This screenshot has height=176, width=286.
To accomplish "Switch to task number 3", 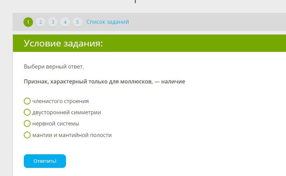I will pos(53,22).
